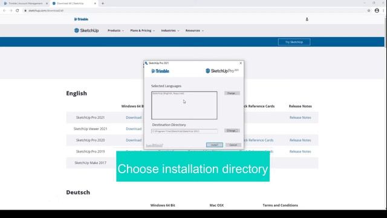Close the SketchUp Pro 2021 installer dialog

241,63
